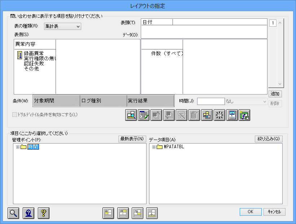Click the 最新表示(N) button
This screenshot has width=296, height=224.
click(132, 139)
